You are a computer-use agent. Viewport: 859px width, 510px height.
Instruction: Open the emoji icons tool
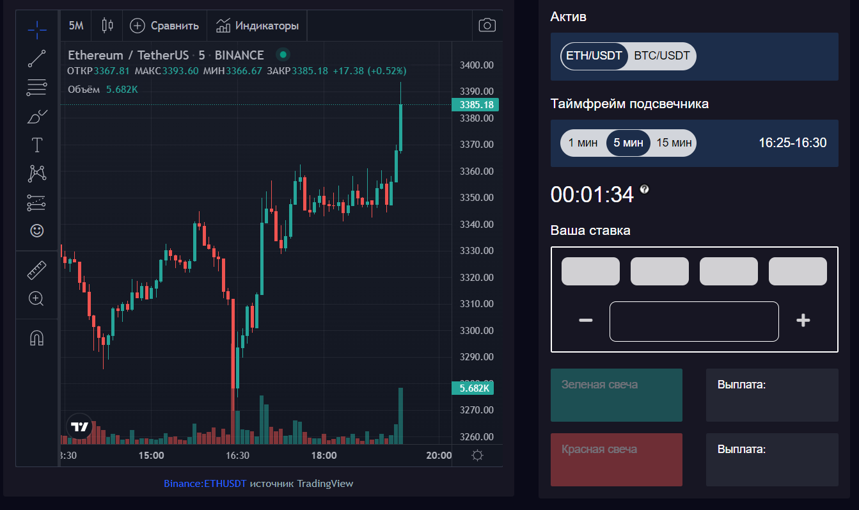(x=37, y=231)
